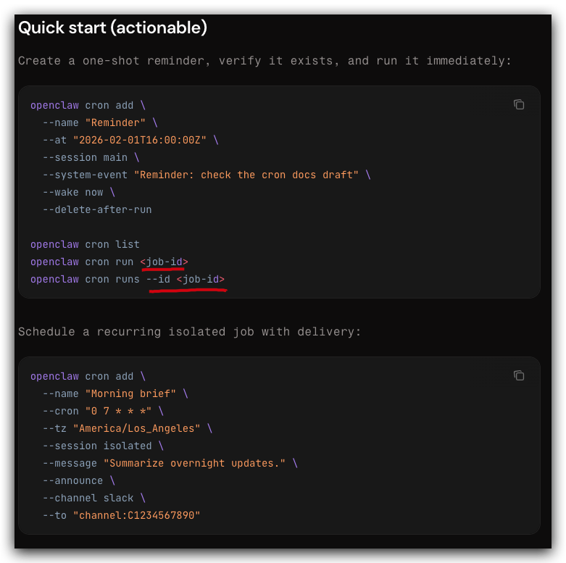Image resolution: width=566 pixels, height=563 pixels.
Task: Click the 'openclaw cron runs --id <job-id>' line
Action: (x=128, y=280)
